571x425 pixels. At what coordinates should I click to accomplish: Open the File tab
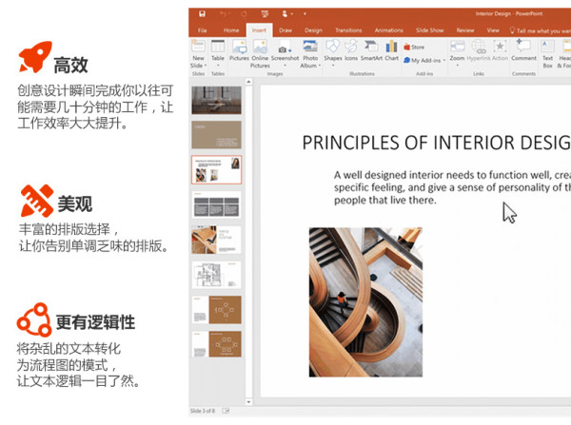click(202, 30)
